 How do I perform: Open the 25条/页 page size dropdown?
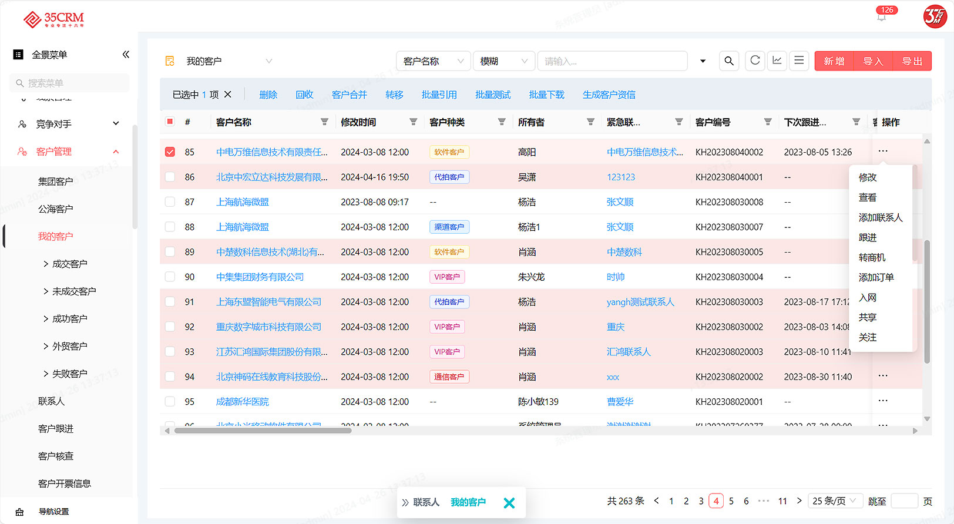click(835, 501)
